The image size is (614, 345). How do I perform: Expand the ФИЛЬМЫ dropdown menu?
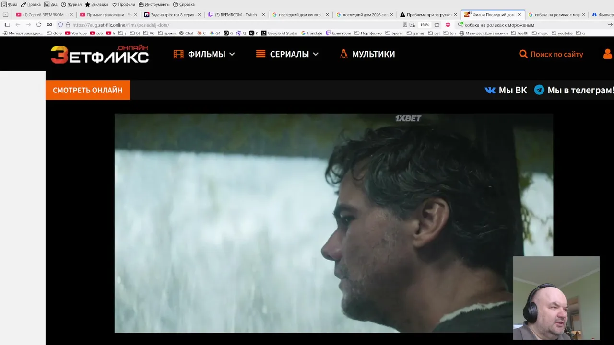204,54
